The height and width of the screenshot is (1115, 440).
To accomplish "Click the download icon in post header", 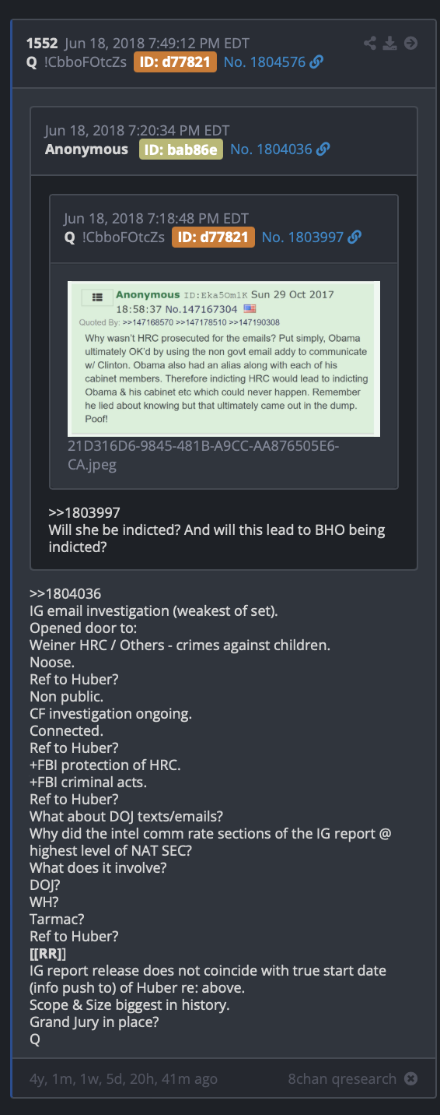I will [x=391, y=43].
